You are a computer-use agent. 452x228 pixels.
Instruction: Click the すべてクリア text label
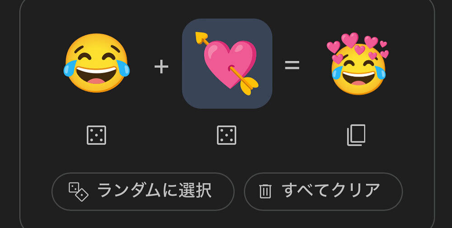coord(331,191)
